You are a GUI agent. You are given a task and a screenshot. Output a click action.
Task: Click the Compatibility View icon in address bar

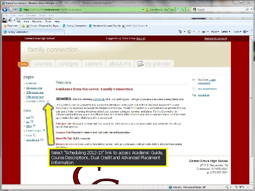point(178,10)
